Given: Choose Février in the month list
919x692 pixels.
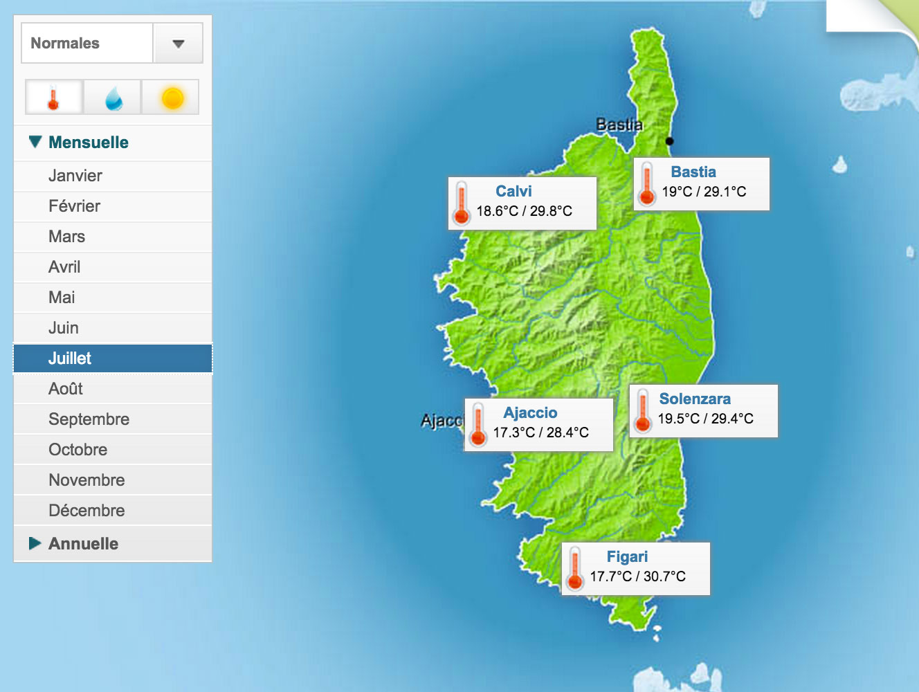Looking at the screenshot, I should [113, 206].
